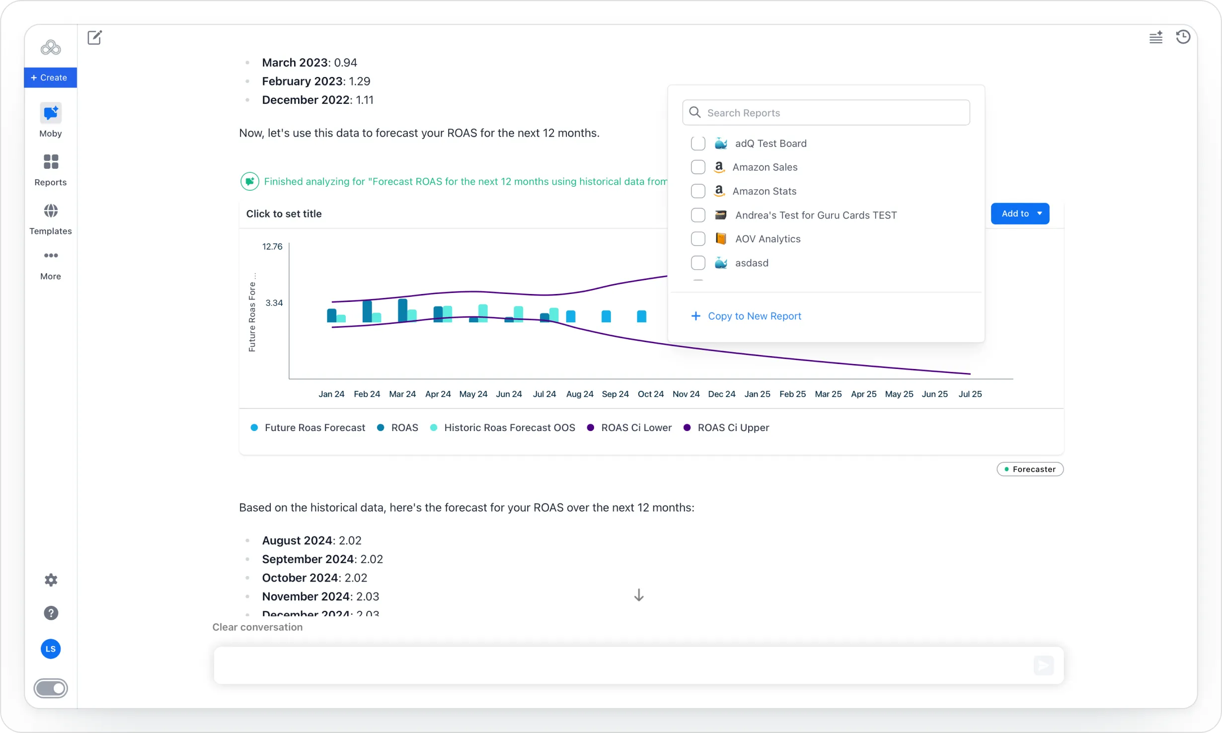Click the list with sparkle icon
The image size is (1222, 733).
(1155, 37)
